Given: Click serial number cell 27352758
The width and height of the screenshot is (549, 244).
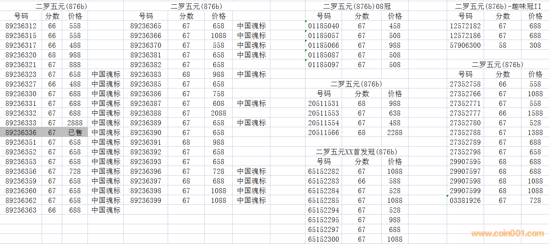Looking at the screenshot, I should pos(465,84).
